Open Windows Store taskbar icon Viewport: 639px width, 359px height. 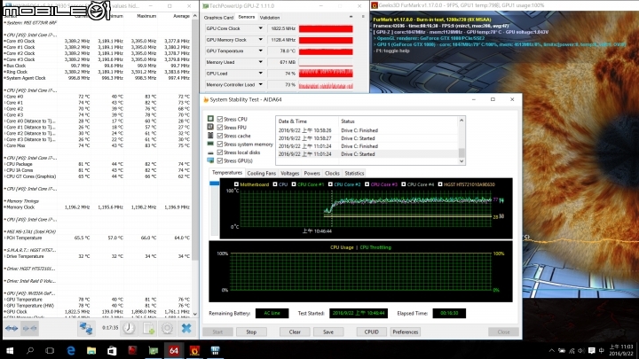point(112,350)
